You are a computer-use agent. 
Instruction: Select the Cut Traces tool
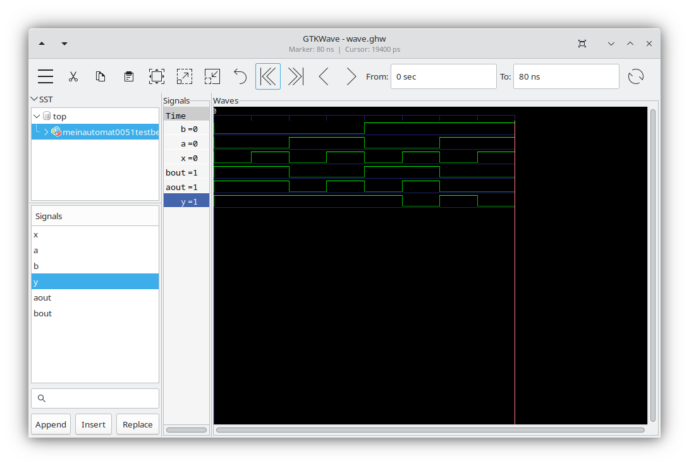click(73, 76)
